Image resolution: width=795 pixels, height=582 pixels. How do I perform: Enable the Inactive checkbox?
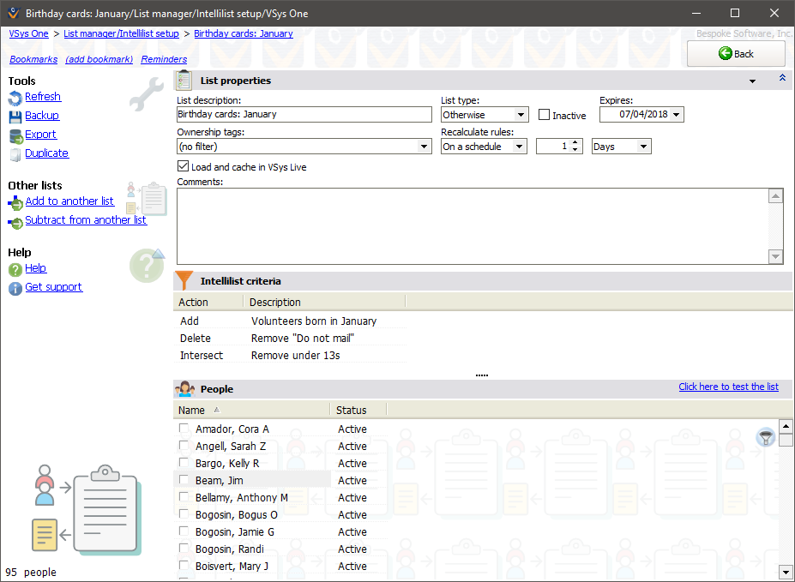click(545, 115)
